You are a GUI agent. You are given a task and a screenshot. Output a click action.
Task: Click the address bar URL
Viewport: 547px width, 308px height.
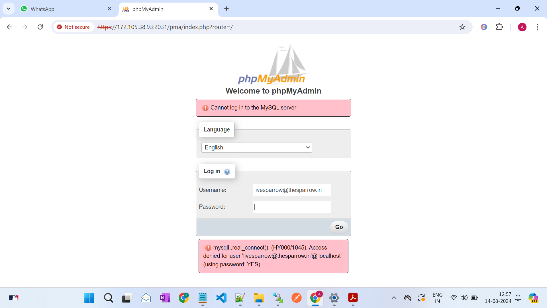click(x=165, y=27)
